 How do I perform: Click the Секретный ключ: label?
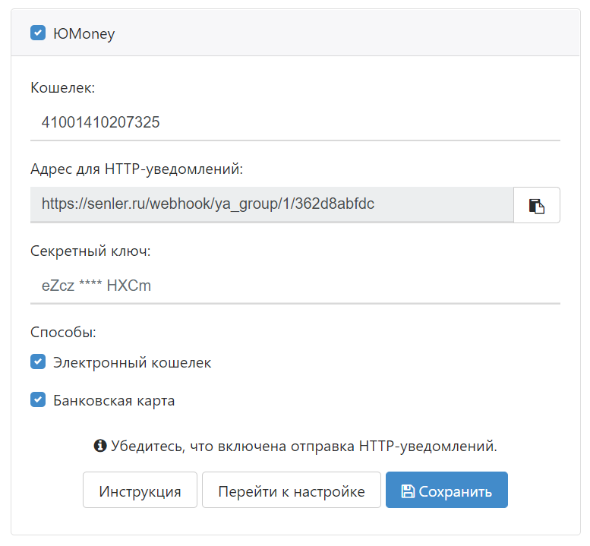pos(90,251)
